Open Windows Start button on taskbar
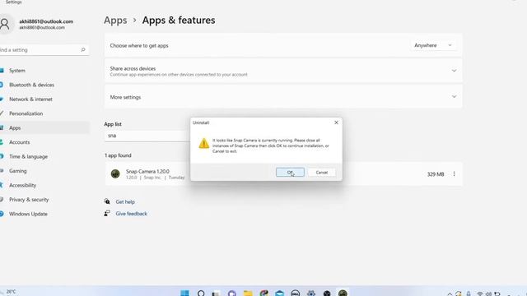Screen dimensions: 527x296 (x=184, y=293)
